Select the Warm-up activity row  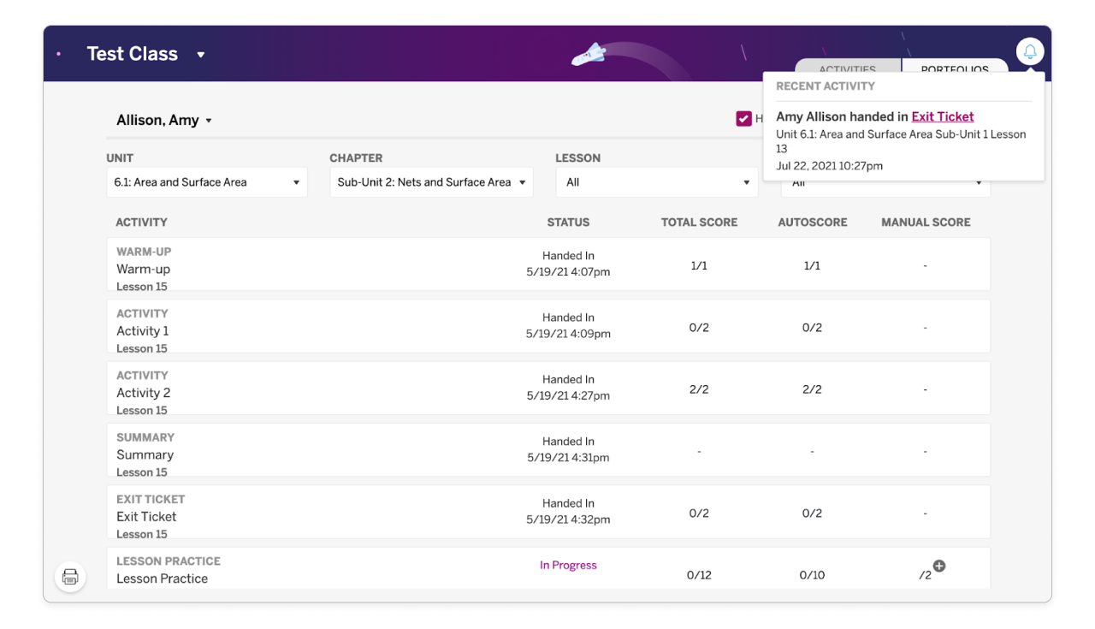click(548, 264)
